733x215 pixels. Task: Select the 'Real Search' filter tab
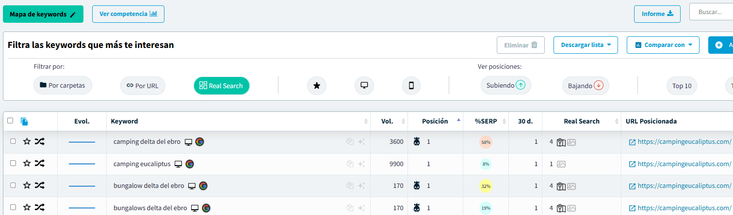[x=221, y=86]
